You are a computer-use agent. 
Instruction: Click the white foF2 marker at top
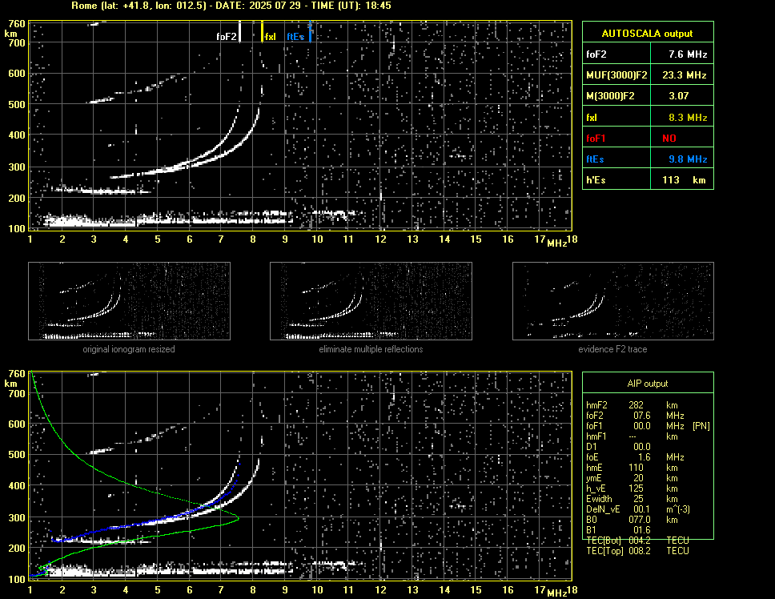[x=239, y=31]
